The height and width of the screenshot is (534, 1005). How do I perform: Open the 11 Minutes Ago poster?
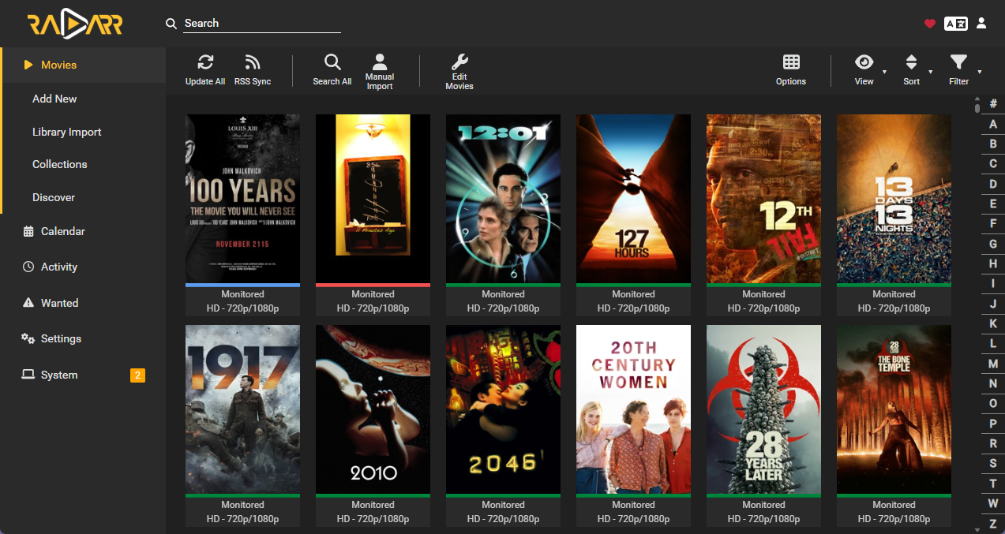pyautogui.click(x=373, y=199)
